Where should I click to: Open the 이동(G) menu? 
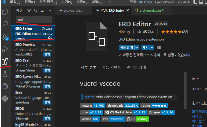coord(82,2)
